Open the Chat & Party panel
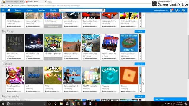The image size is (189, 106). coord(170,100)
